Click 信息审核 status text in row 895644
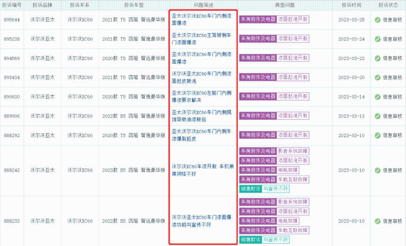 pyautogui.click(x=392, y=20)
